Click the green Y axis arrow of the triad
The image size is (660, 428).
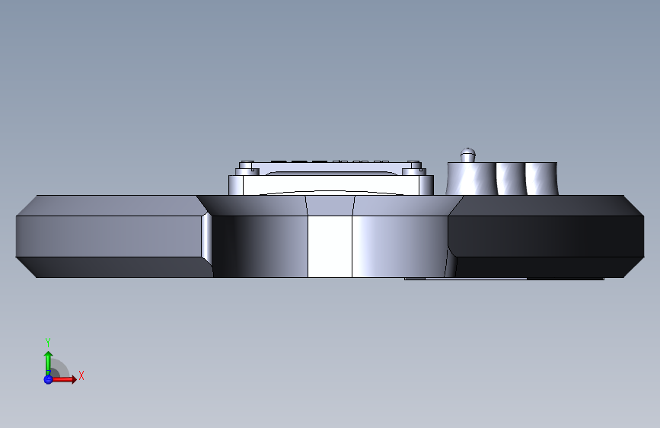coord(48,363)
